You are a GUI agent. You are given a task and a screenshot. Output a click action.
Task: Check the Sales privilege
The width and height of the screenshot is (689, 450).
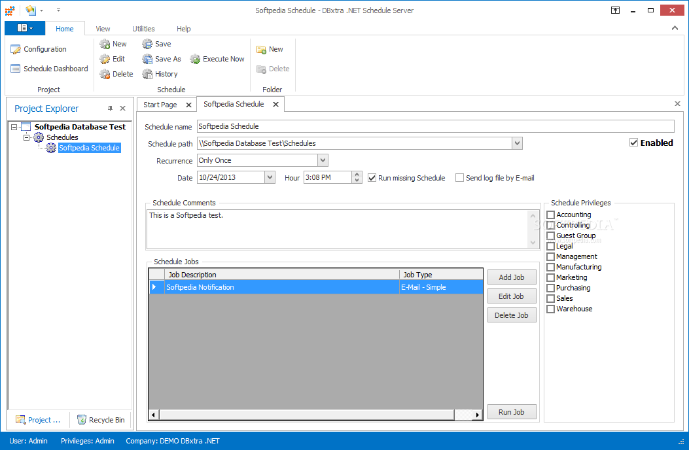click(550, 298)
